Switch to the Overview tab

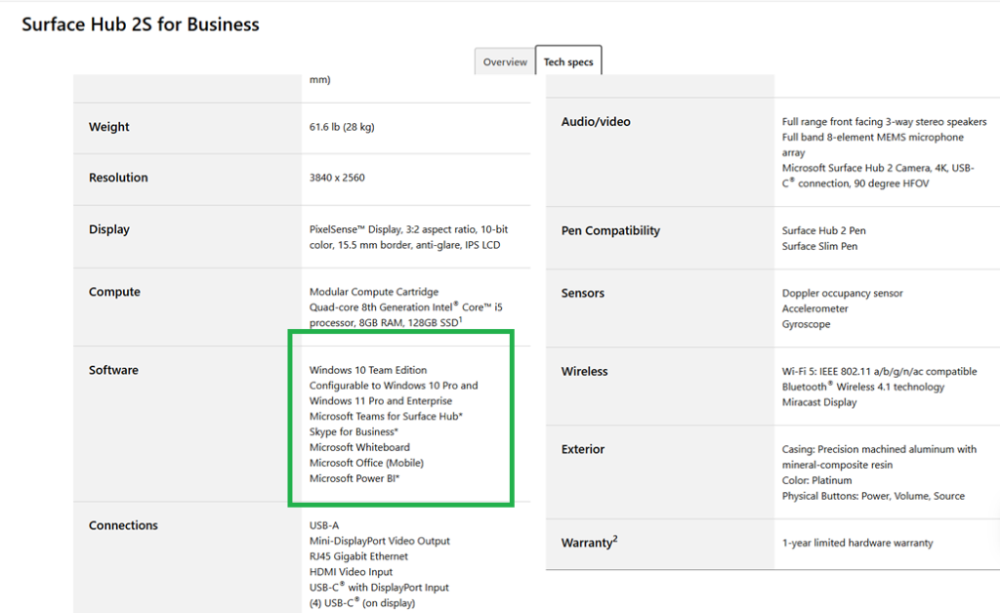[505, 61]
